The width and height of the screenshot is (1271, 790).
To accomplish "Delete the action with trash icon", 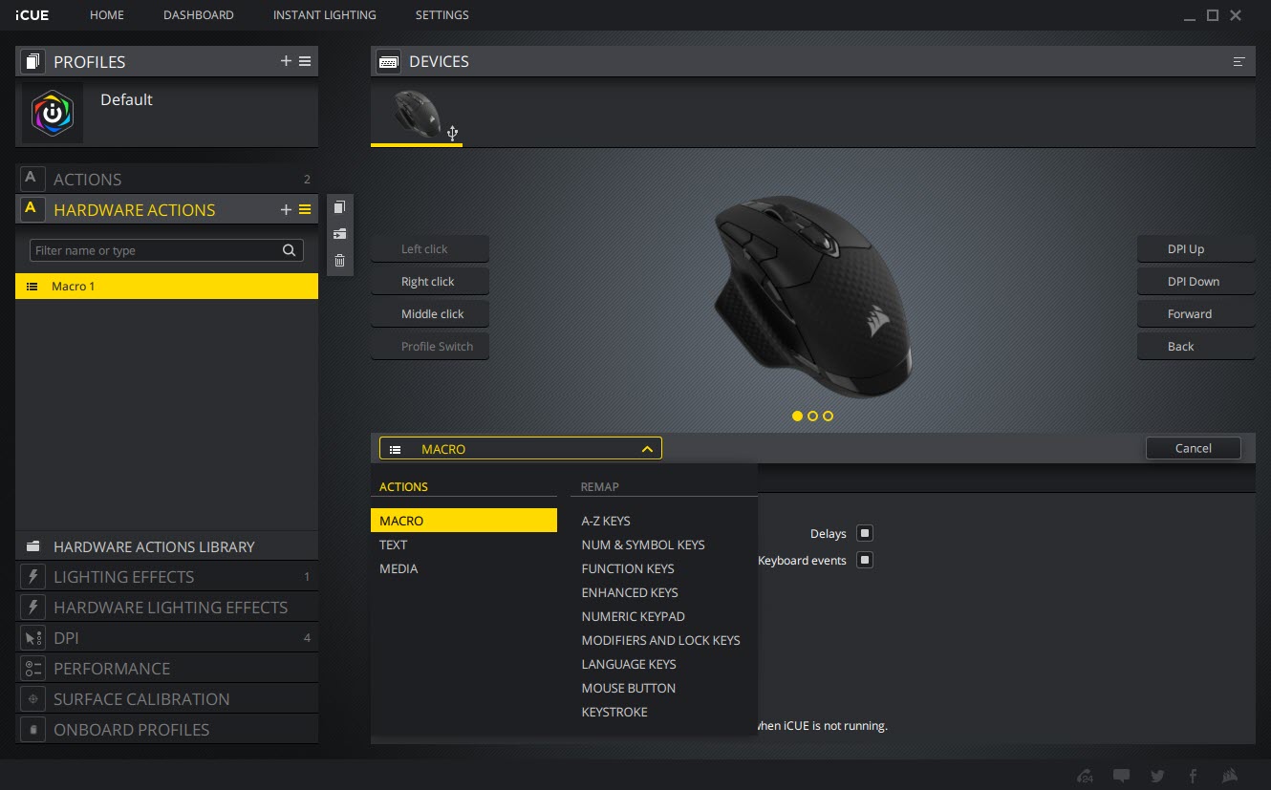I will 339,261.
